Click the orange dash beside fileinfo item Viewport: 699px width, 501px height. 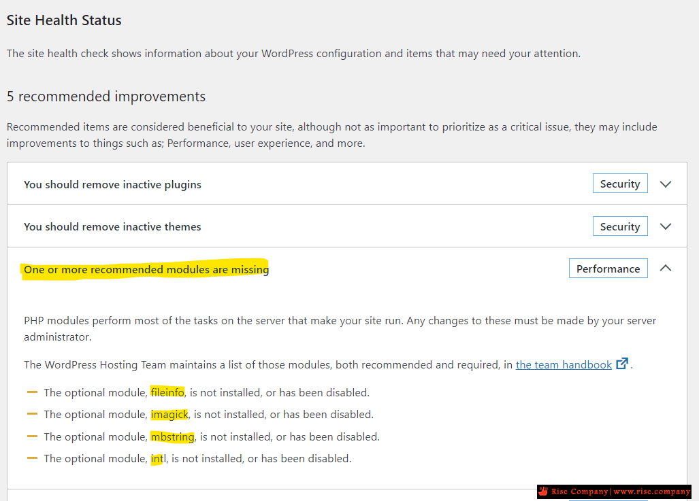click(x=32, y=392)
